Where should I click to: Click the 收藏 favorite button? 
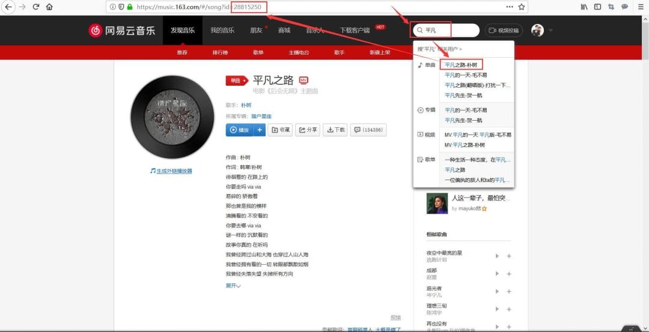pyautogui.click(x=281, y=130)
